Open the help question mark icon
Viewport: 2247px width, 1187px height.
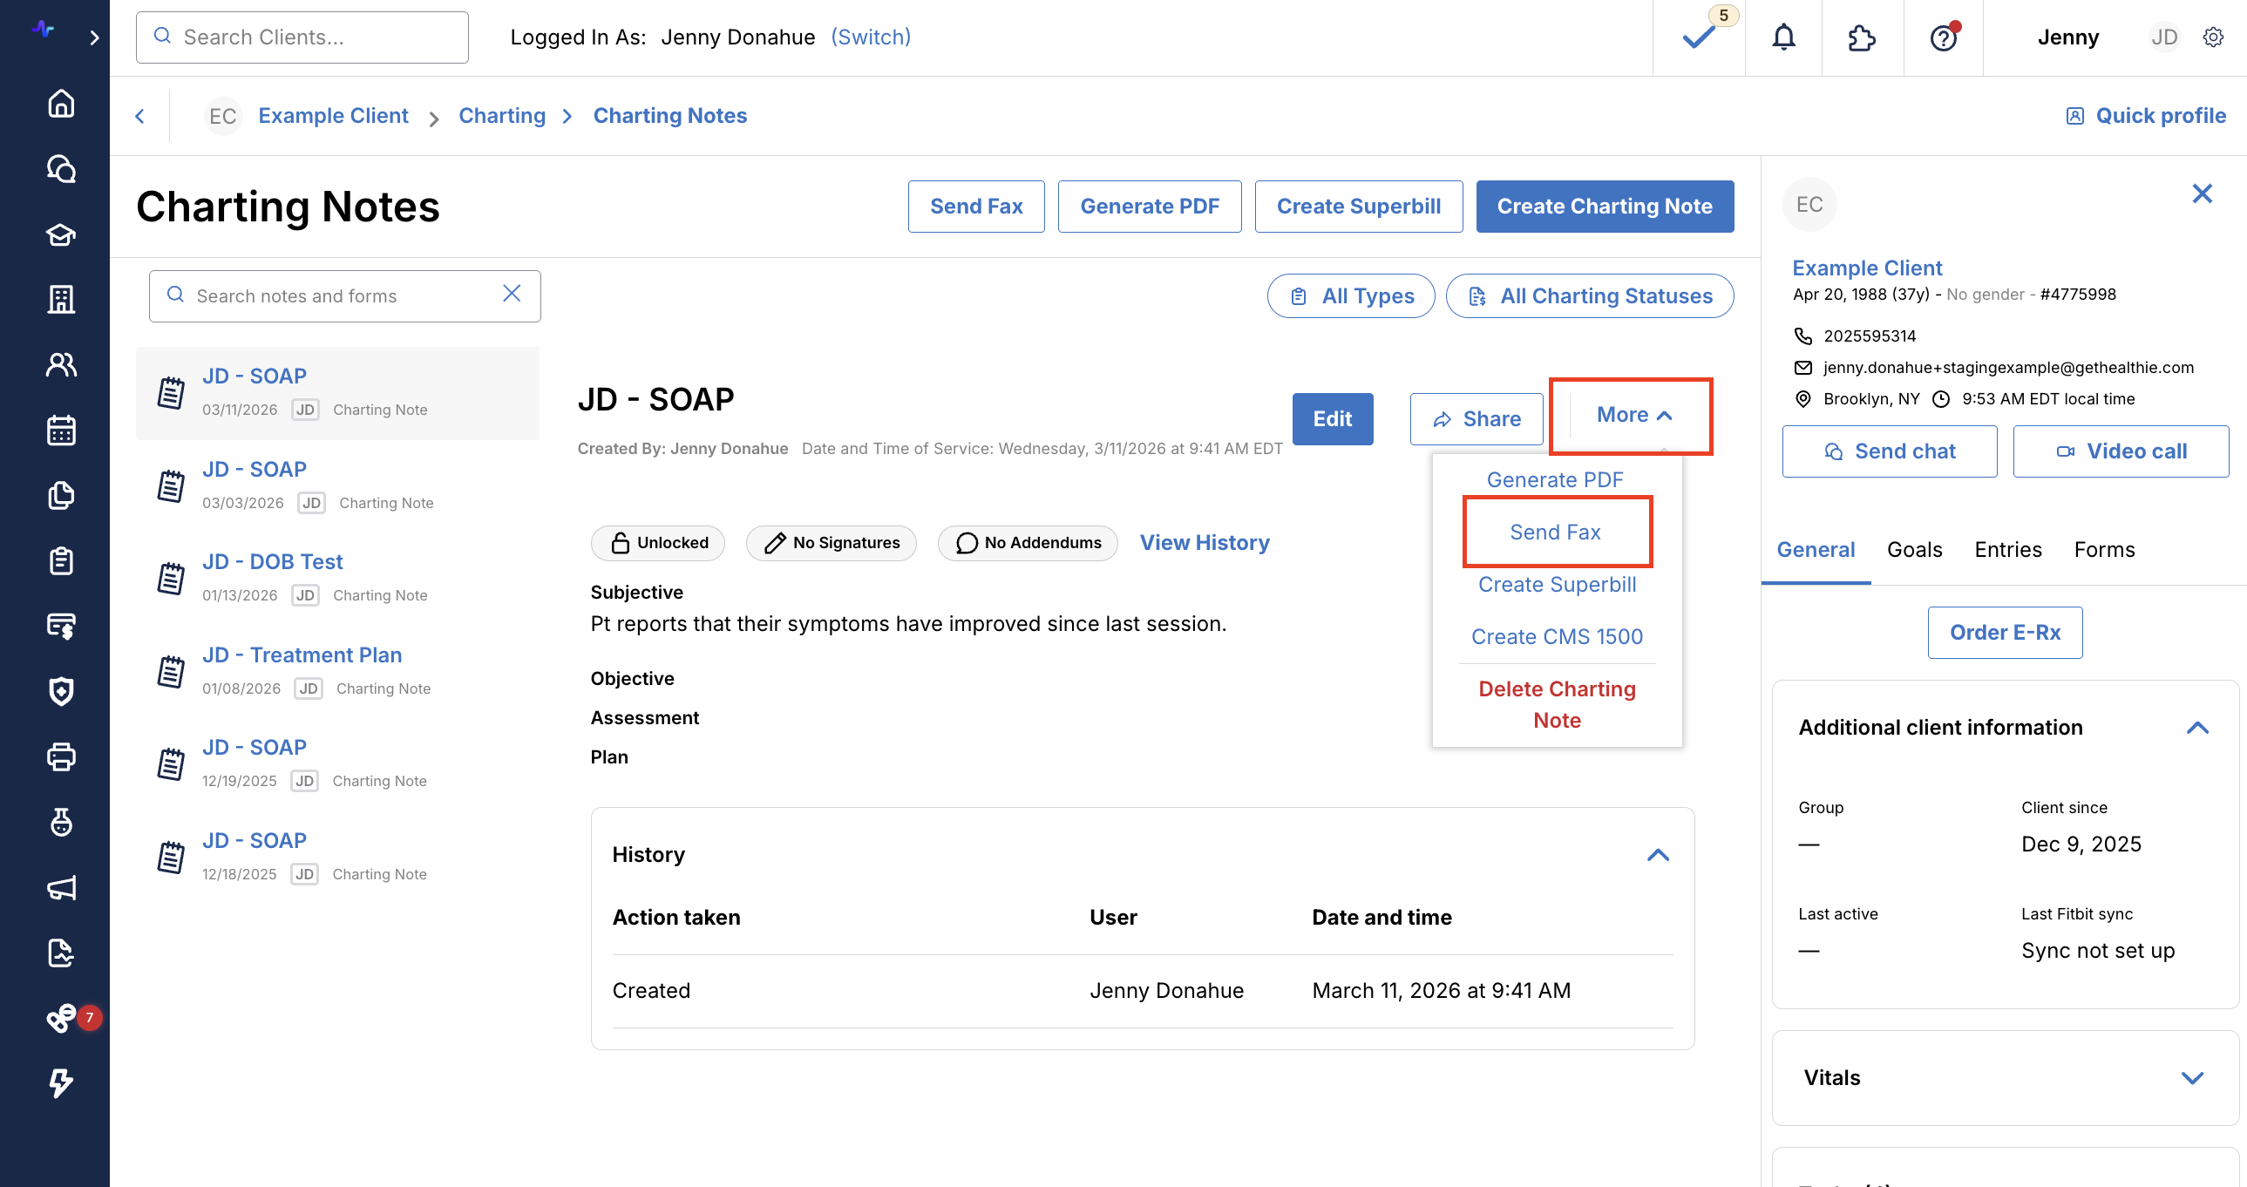point(1943,37)
